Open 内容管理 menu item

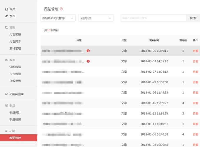(15, 35)
